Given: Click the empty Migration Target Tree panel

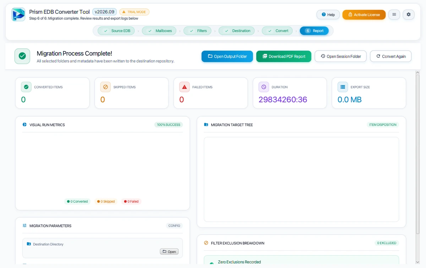Looking at the screenshot, I should 301,179.
